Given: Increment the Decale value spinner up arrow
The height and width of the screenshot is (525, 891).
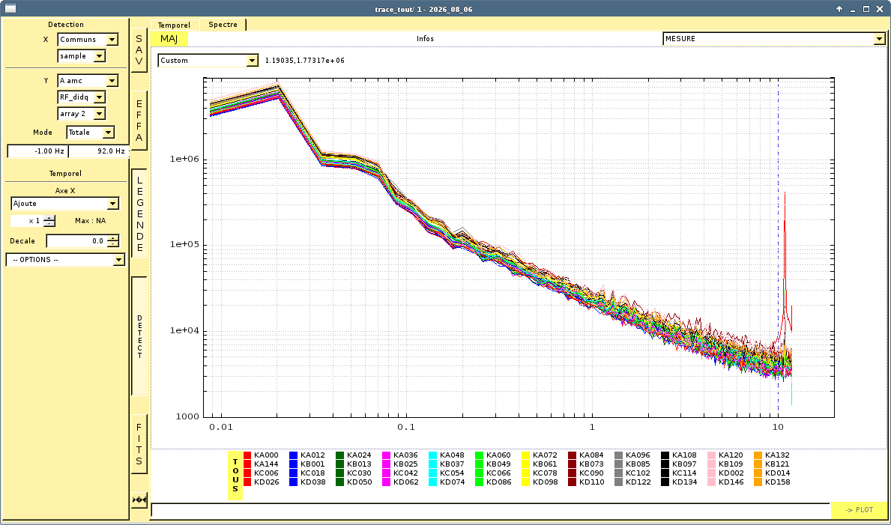Looking at the screenshot, I should point(113,238).
